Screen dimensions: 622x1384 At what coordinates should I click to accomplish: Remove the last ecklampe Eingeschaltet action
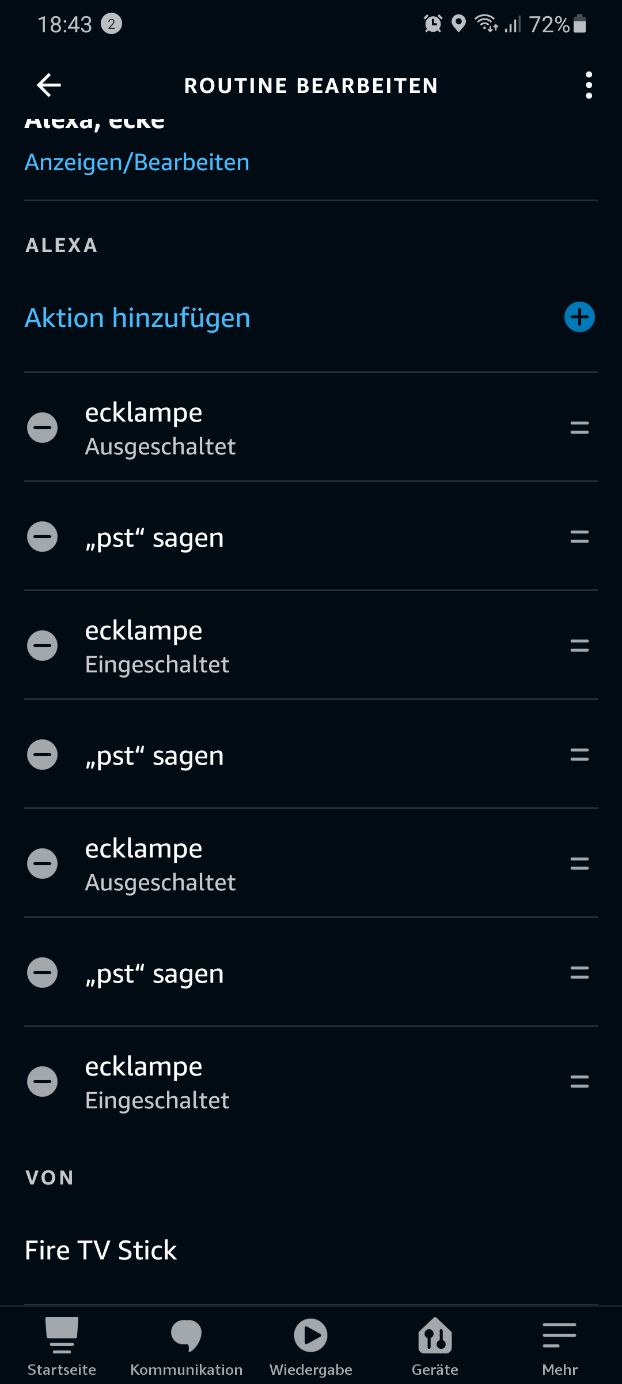click(x=43, y=1082)
